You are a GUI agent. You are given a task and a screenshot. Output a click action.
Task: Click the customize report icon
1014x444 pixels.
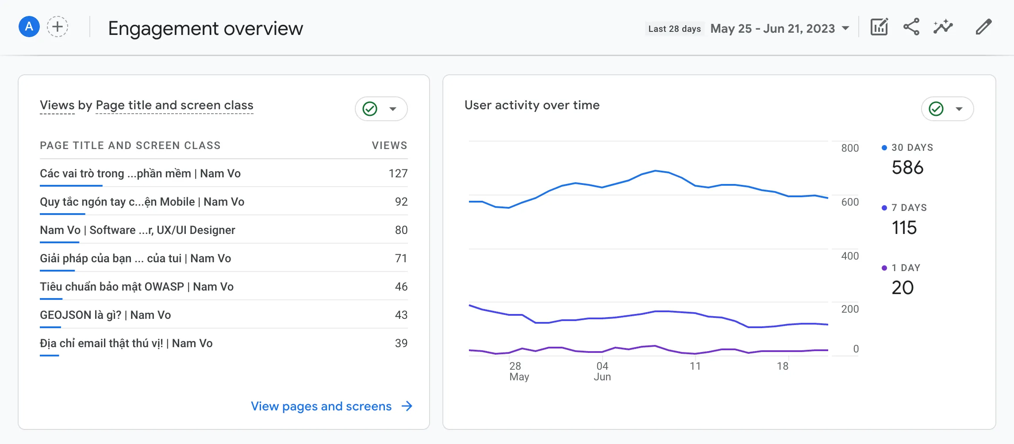coord(879,27)
